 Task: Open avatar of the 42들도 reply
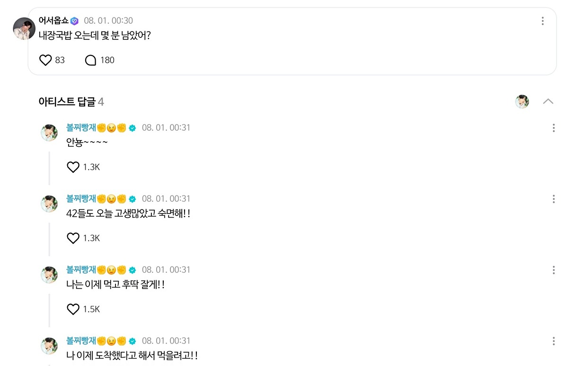pyautogui.click(x=49, y=204)
